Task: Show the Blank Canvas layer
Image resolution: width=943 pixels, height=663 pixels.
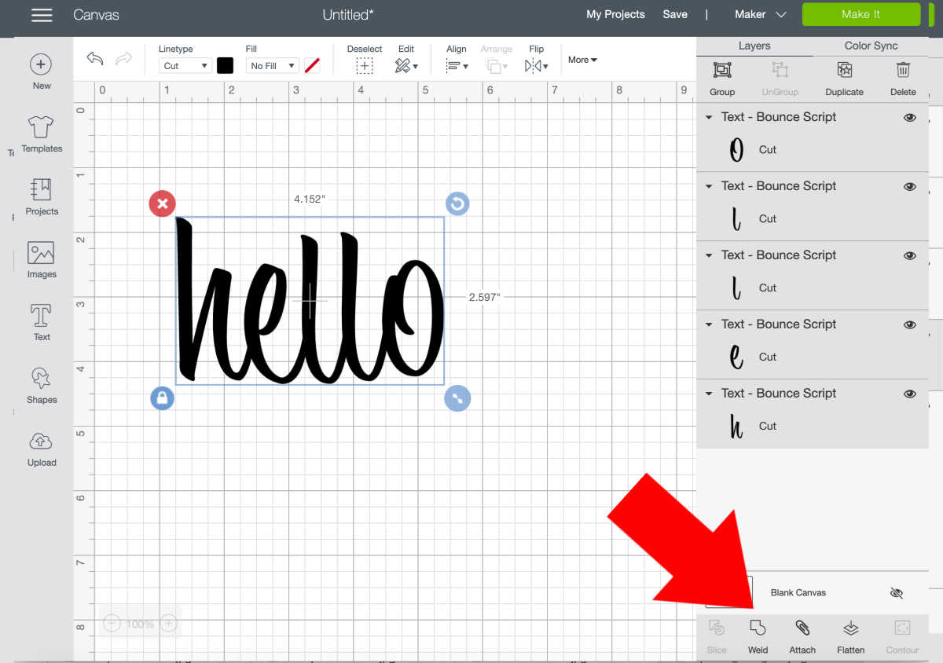Action: click(896, 592)
